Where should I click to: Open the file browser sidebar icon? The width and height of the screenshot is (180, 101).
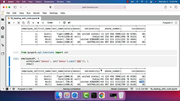pyautogui.click(x=3, y=19)
